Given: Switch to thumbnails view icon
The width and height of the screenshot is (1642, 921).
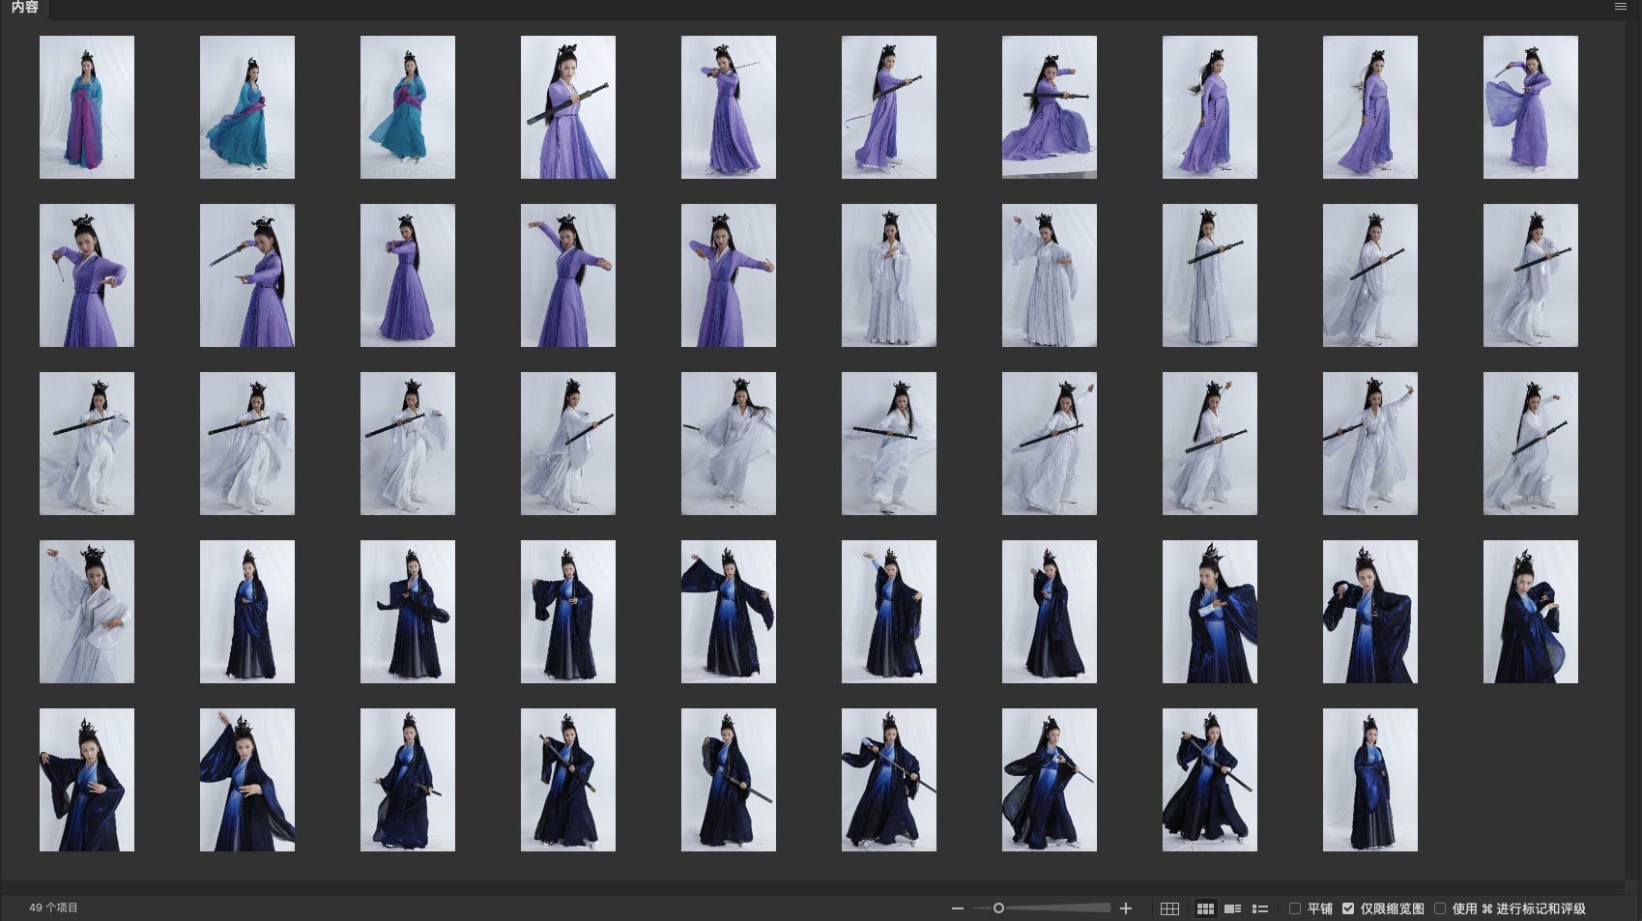Looking at the screenshot, I should (x=1205, y=908).
